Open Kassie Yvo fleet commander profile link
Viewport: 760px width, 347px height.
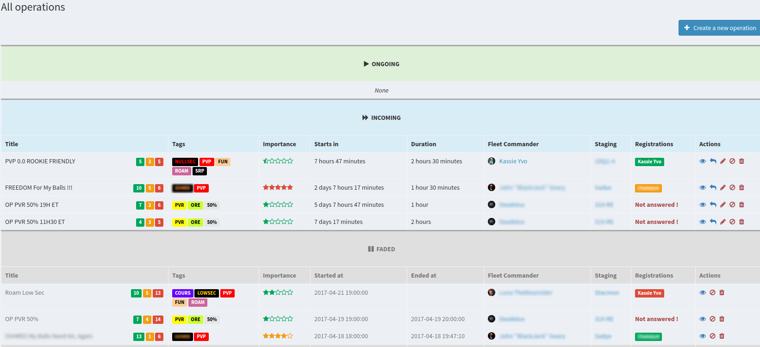(513, 161)
